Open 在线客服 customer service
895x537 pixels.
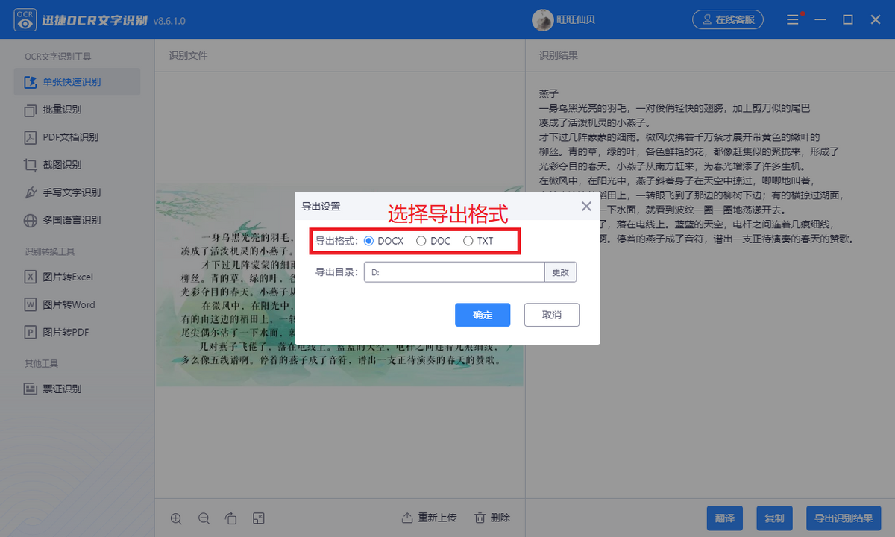[729, 19]
